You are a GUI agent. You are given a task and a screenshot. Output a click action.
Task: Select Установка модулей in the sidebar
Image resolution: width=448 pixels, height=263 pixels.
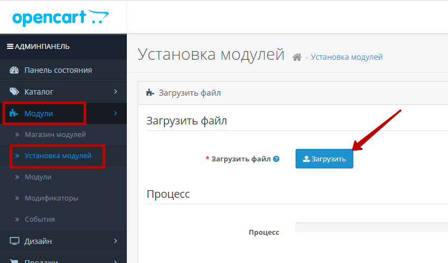click(58, 156)
